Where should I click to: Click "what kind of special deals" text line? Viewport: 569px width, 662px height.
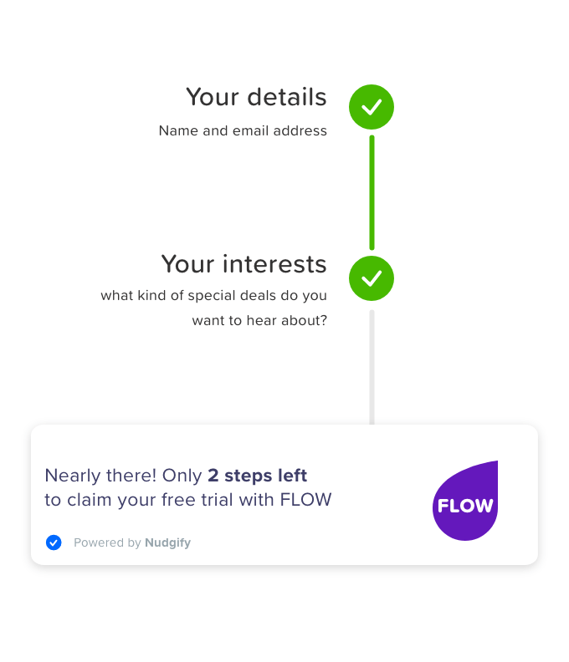(x=213, y=296)
